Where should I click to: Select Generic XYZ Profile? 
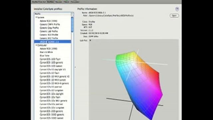pyautogui.click(x=49, y=38)
